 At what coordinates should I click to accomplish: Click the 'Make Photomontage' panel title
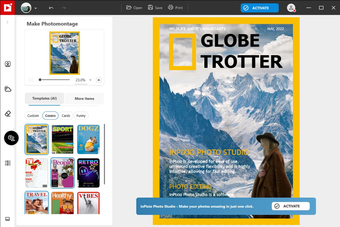click(x=52, y=24)
